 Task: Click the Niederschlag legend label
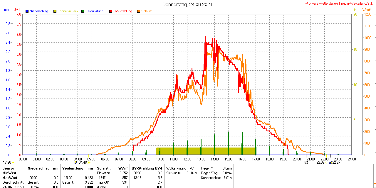pos(39,11)
